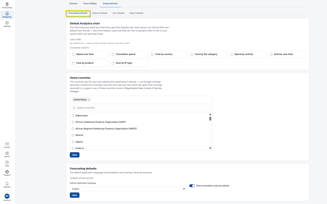This screenshot has width=327, height=204.
Task: Select the Spend over time radio option
Action: tap(89, 54)
